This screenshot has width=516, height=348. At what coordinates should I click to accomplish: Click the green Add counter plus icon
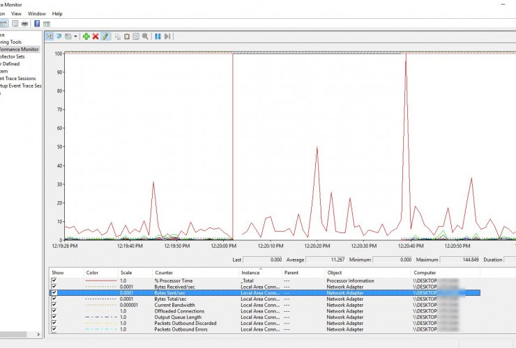coord(86,36)
